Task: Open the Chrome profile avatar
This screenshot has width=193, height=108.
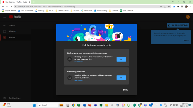Action: pyautogui.click(x=186, y=7)
